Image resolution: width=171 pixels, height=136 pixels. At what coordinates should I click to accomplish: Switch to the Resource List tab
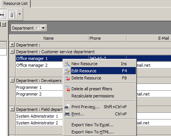pyautogui.click(x=15, y=3)
